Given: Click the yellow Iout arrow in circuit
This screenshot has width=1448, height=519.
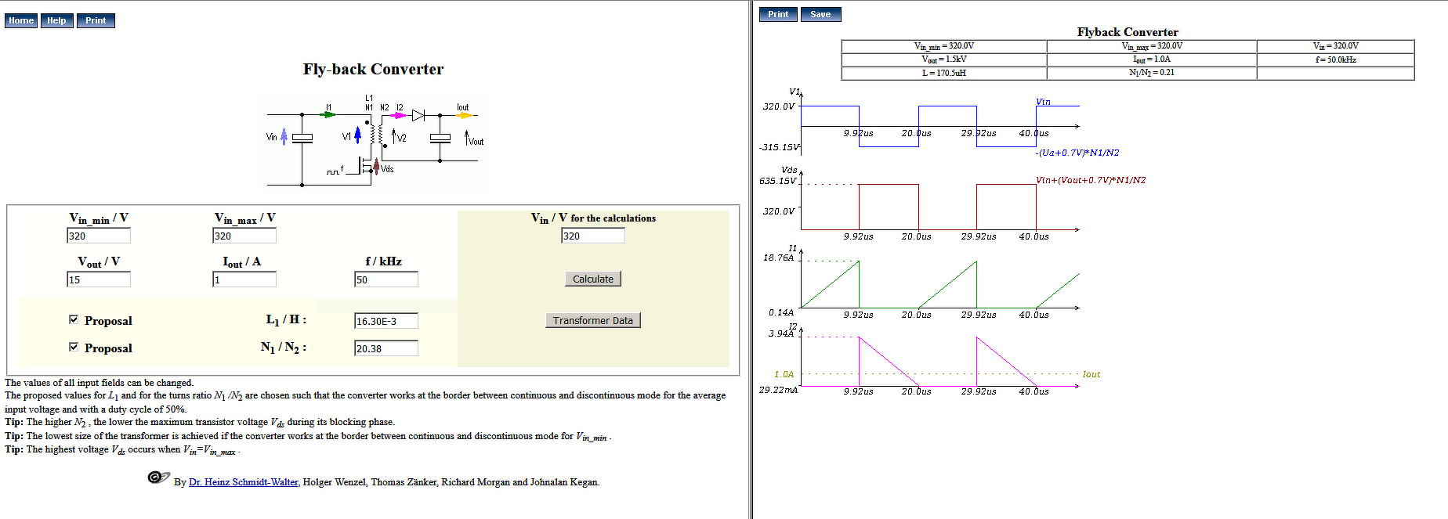Looking at the screenshot, I should 463,115.
